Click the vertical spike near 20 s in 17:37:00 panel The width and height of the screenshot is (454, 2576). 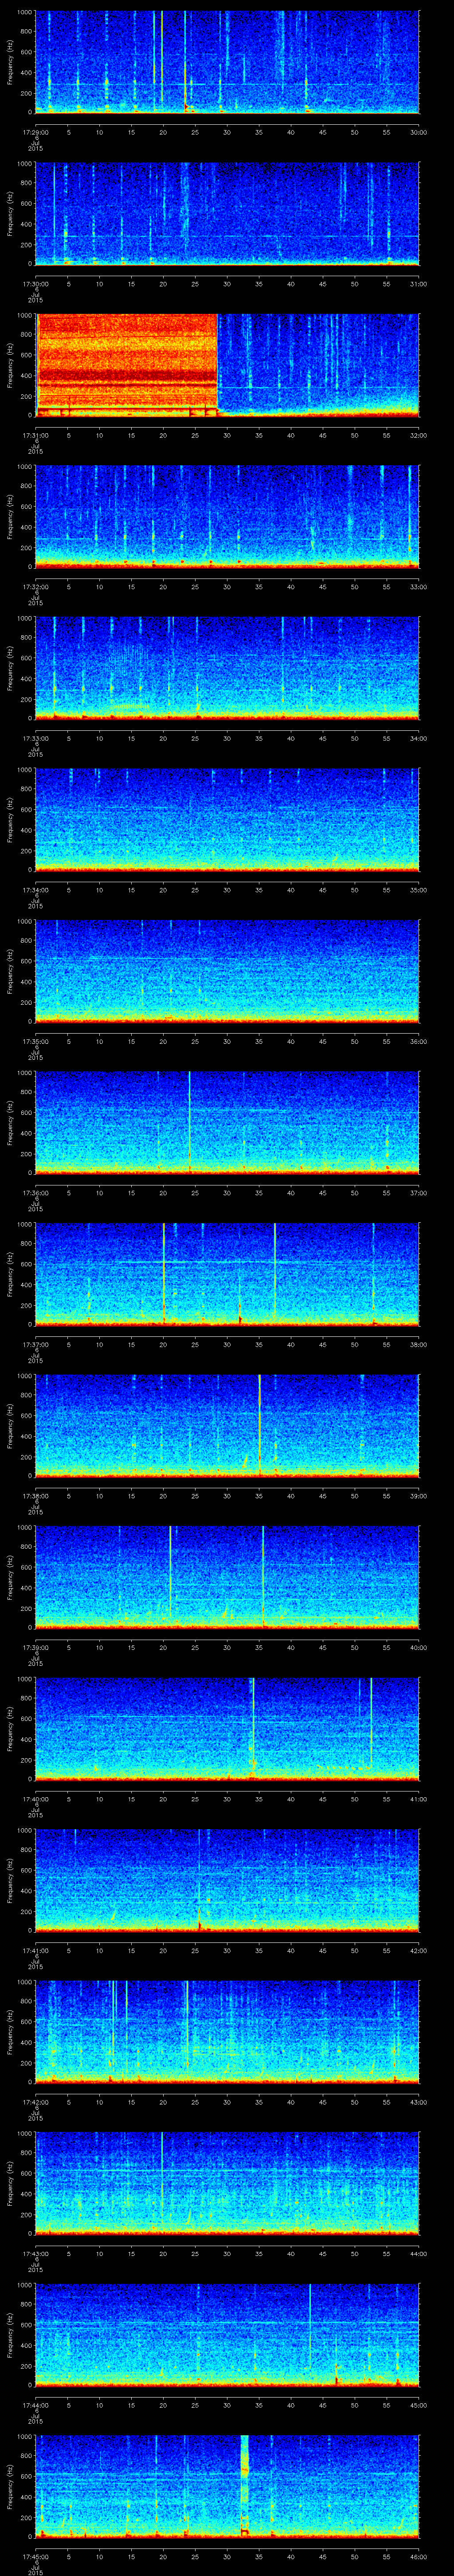point(164,1273)
